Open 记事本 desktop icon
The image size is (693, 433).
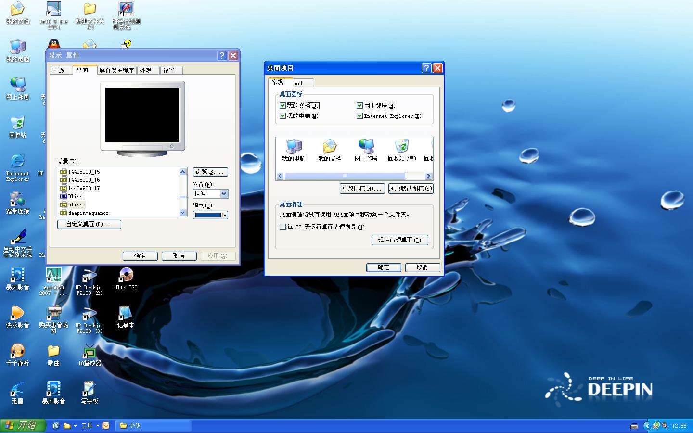(x=126, y=317)
